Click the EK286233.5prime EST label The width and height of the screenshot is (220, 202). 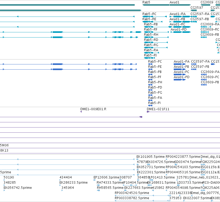[73, 183]
